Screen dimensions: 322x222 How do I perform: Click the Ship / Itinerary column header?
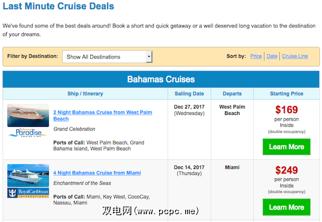(x=85, y=94)
